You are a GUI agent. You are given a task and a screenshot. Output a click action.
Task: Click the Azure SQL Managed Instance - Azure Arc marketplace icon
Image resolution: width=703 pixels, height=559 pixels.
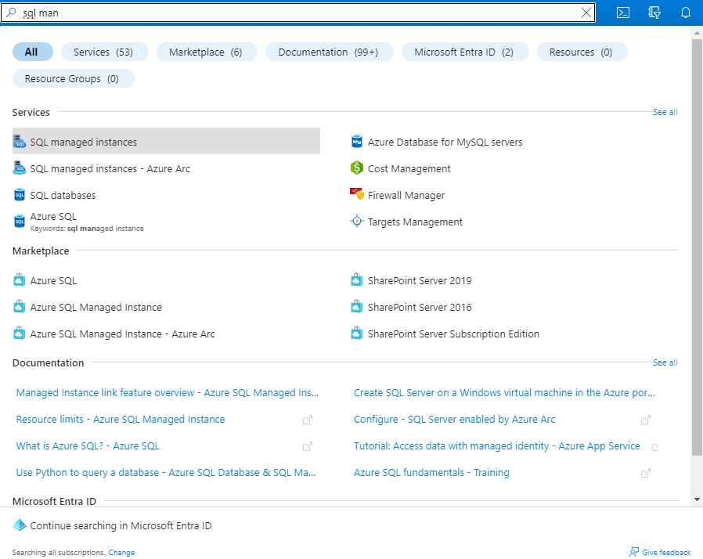pos(20,333)
